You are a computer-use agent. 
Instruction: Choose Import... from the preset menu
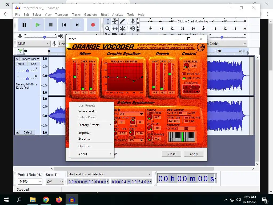[x=84, y=133]
